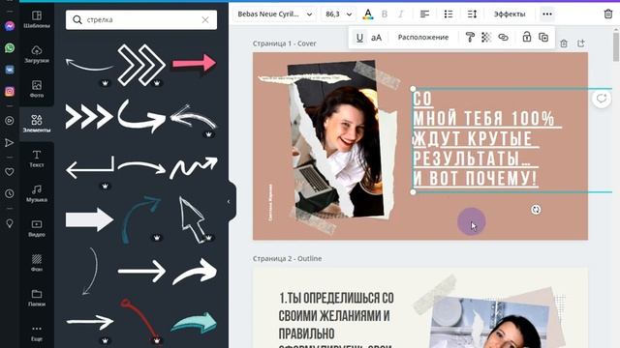Select the mouse cursor pointer element
The width and height of the screenshot is (620, 348).
(193, 218)
